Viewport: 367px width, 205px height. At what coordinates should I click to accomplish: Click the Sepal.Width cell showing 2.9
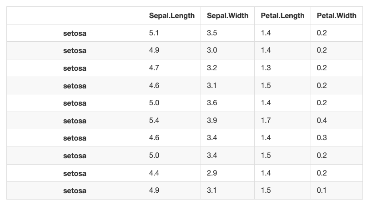point(227,173)
